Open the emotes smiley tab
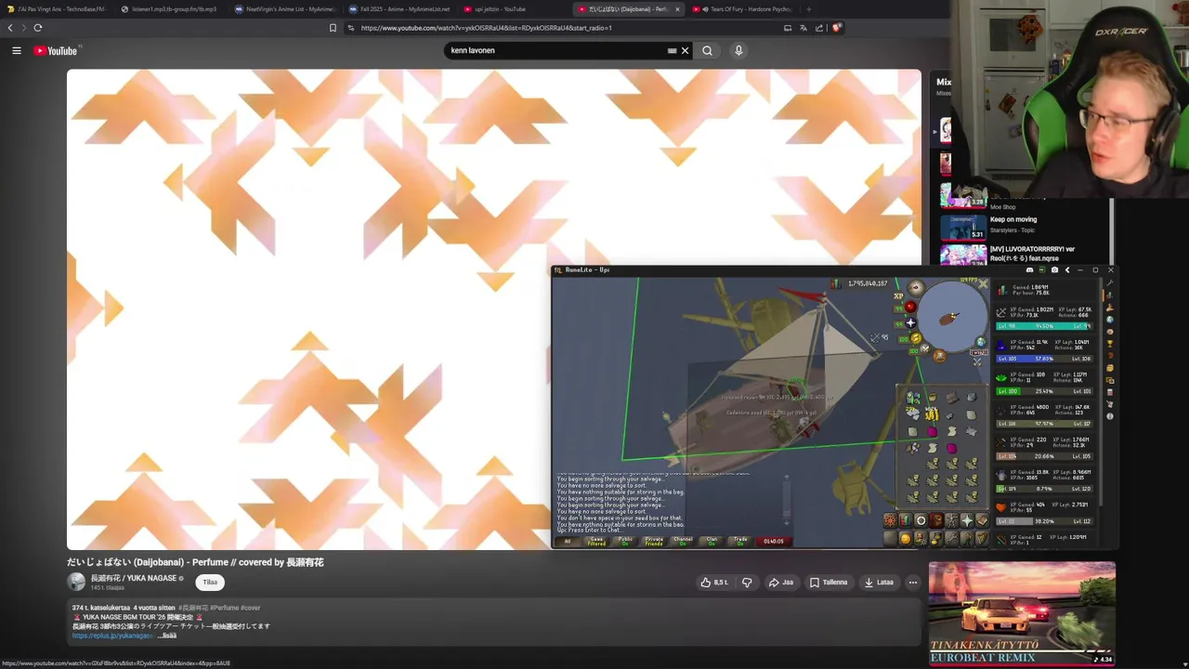The width and height of the screenshot is (1189, 669). pos(906,539)
